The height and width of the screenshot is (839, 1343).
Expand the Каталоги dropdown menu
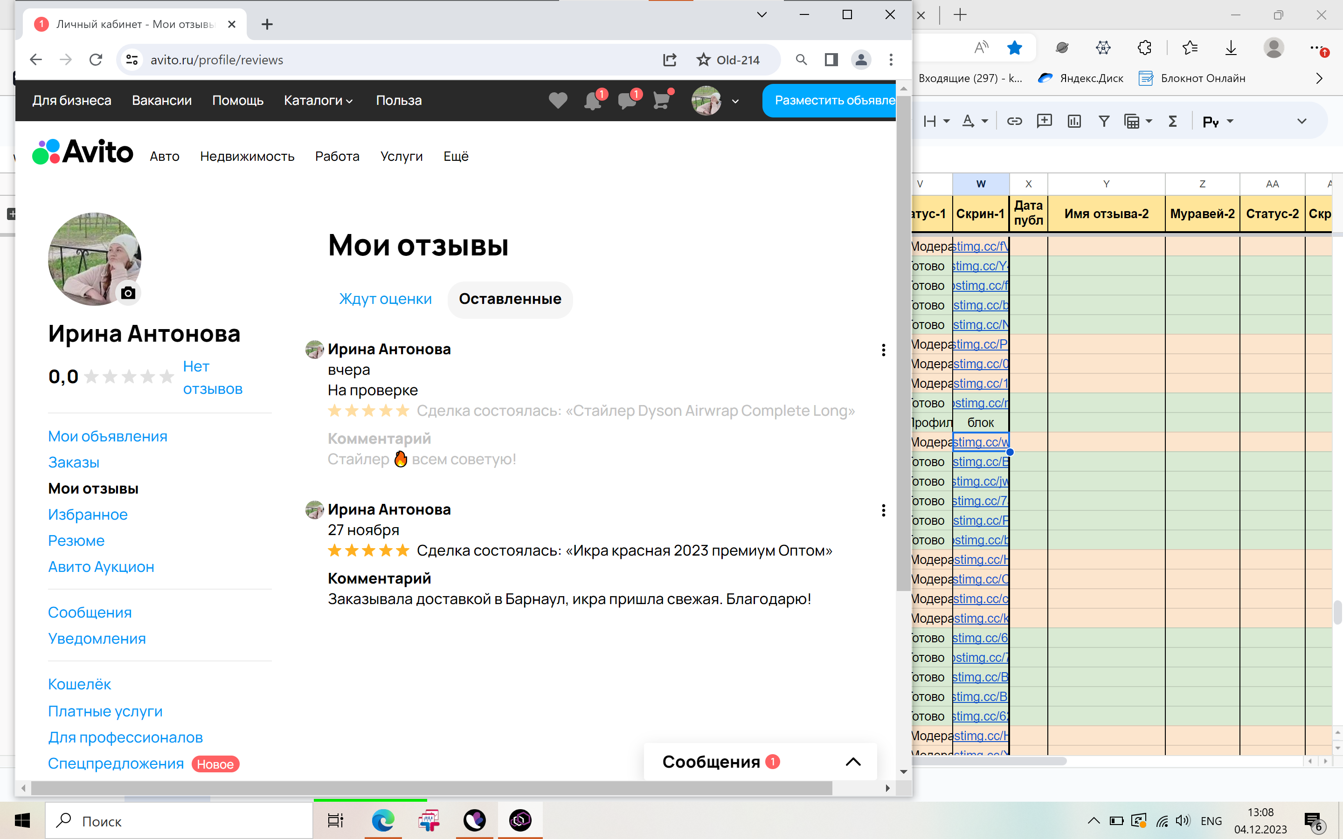click(x=318, y=100)
